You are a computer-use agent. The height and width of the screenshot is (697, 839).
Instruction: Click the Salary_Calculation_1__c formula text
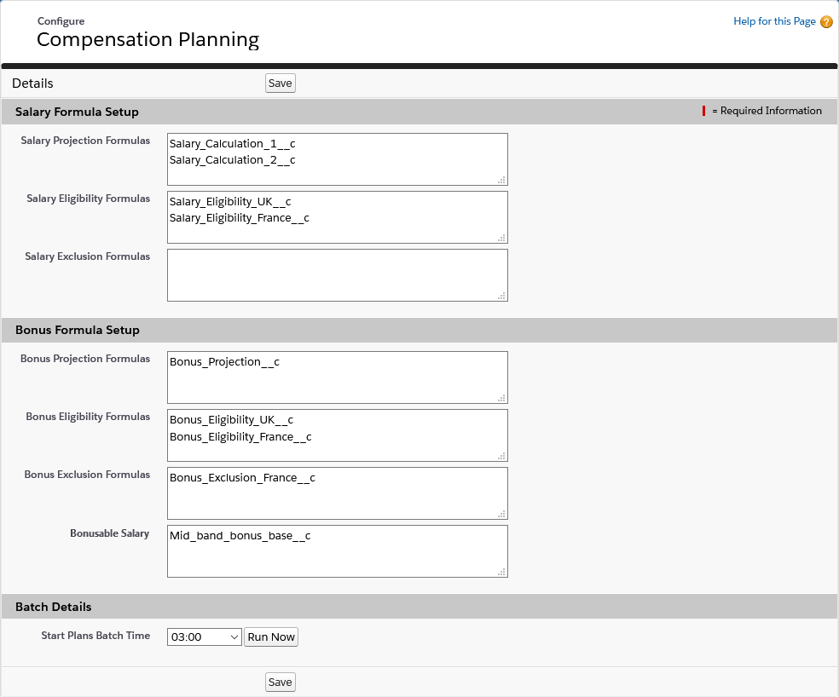tap(232, 144)
